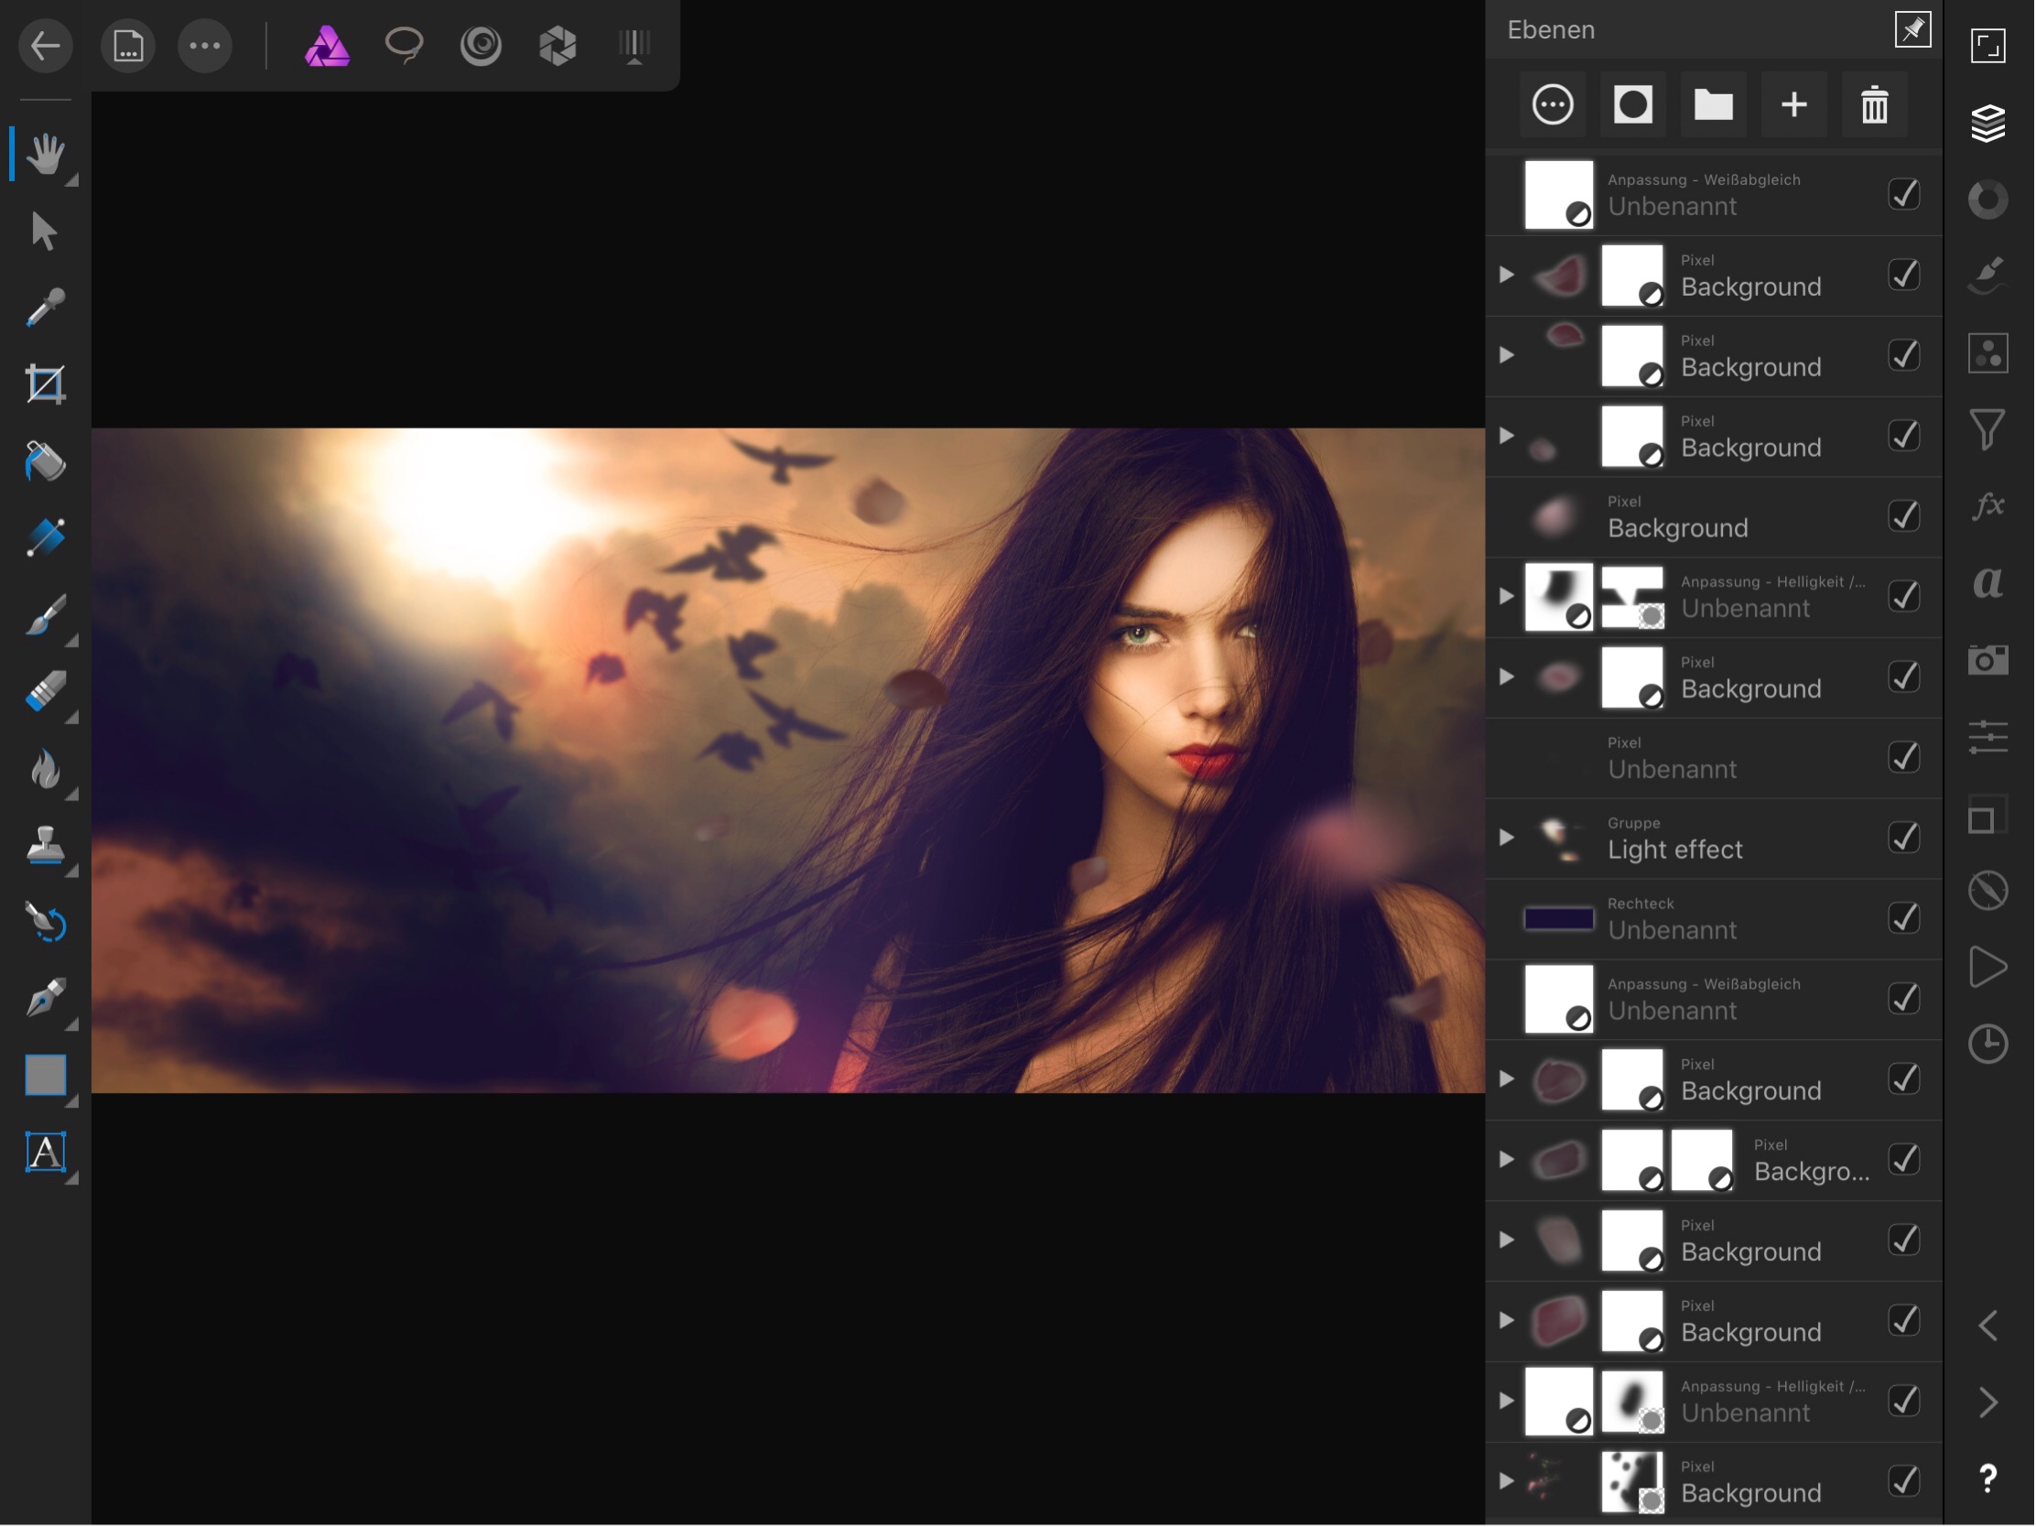Activate the Text frame tool
This screenshot has width=2036, height=1527.
pos(44,1153)
